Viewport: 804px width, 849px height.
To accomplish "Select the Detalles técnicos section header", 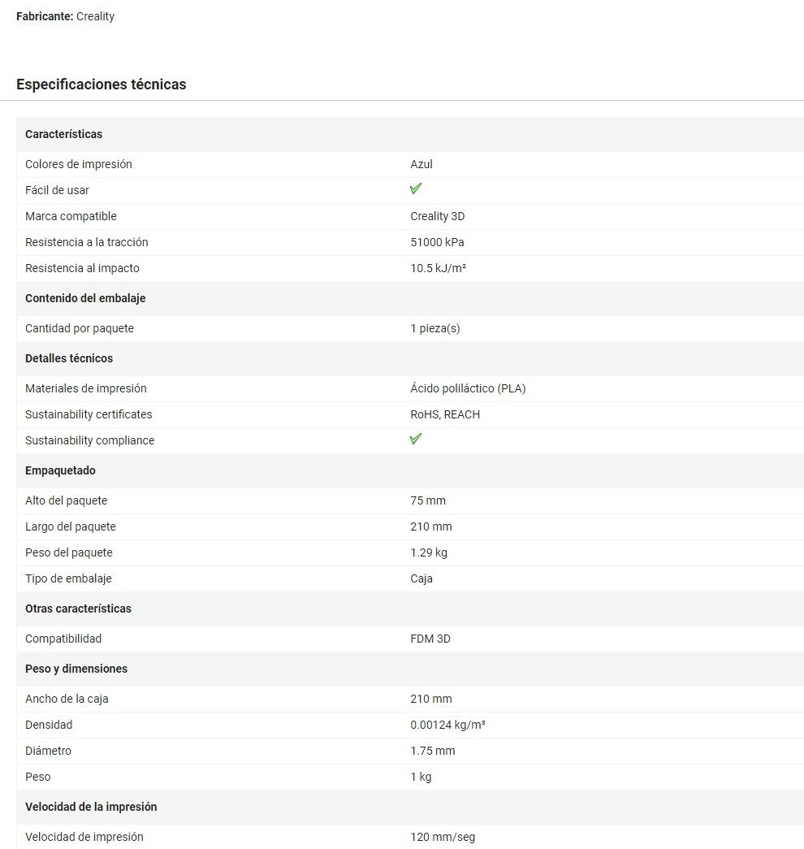I will click(69, 358).
